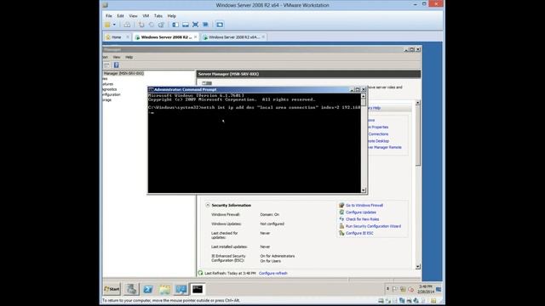
Task: Open the VMware Help menu
Action: click(172, 16)
